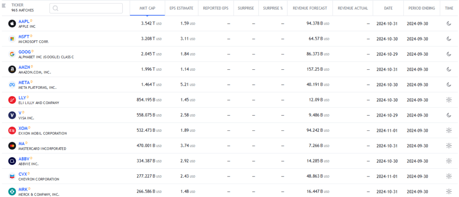Open the MA ticker link
This screenshot has height=197, width=459.
[22, 143]
